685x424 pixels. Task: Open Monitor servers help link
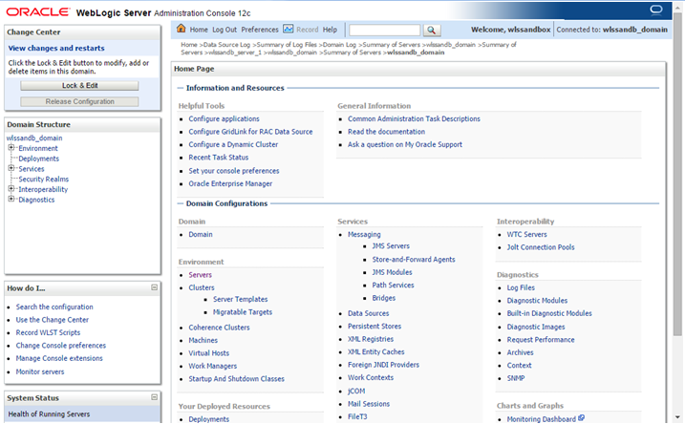click(40, 371)
